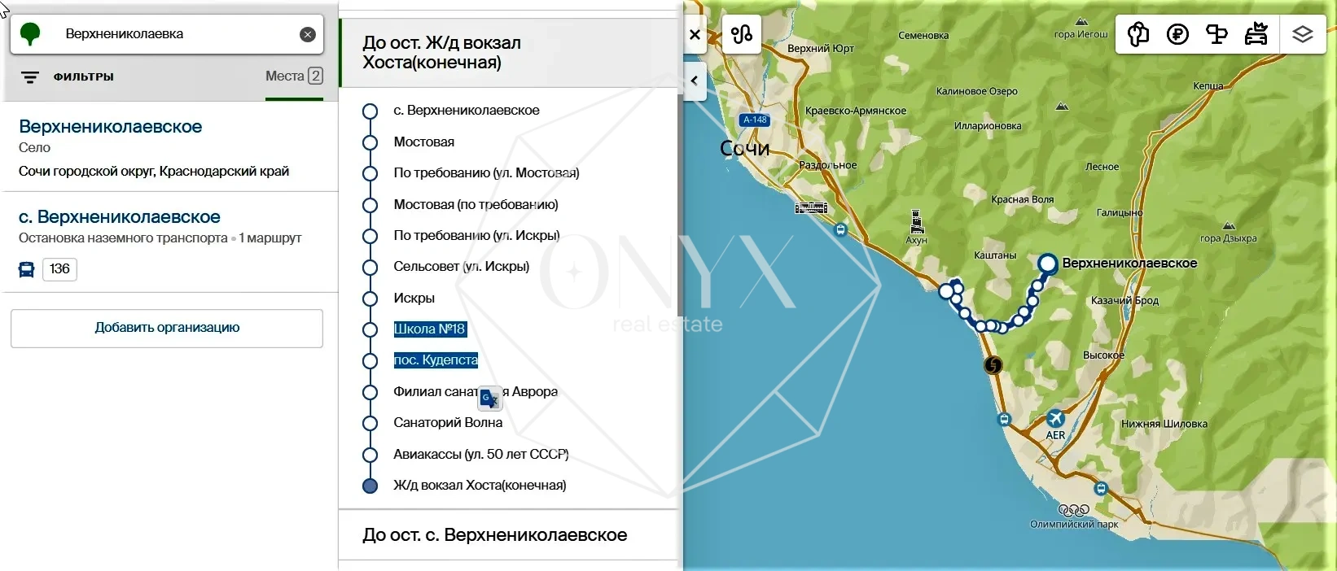The image size is (1337, 571).
Task: Select stop Школа №18 in route list
Action: pos(429,329)
